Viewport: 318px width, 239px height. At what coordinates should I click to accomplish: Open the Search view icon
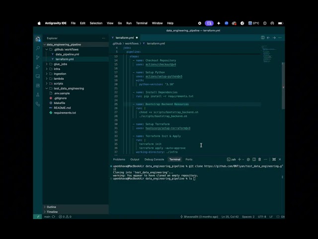(x=38, y=48)
